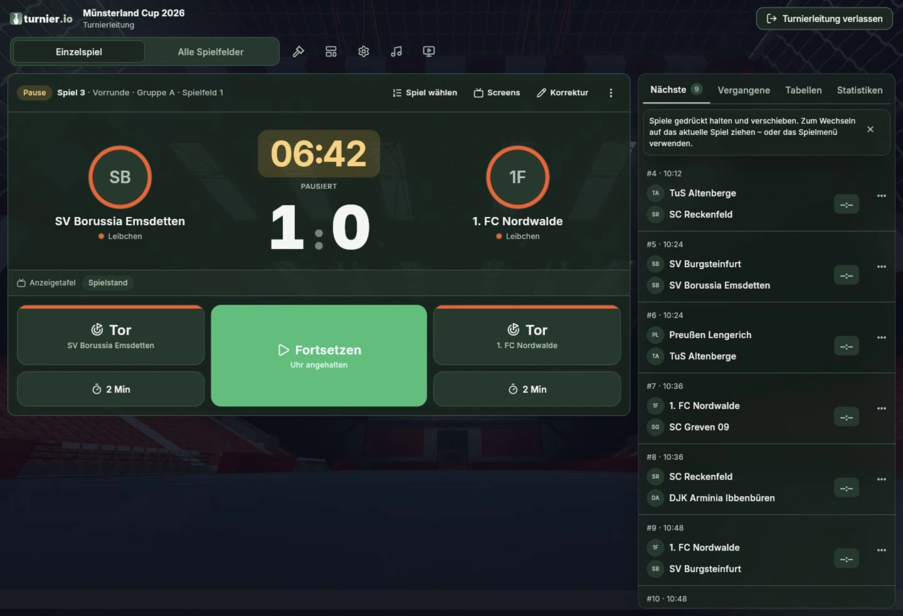903x616 pixels.
Task: Open the field layout icon in toolbar
Action: pos(331,51)
